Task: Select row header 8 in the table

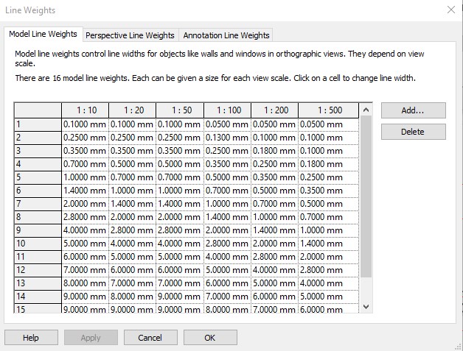Action: click(38, 217)
